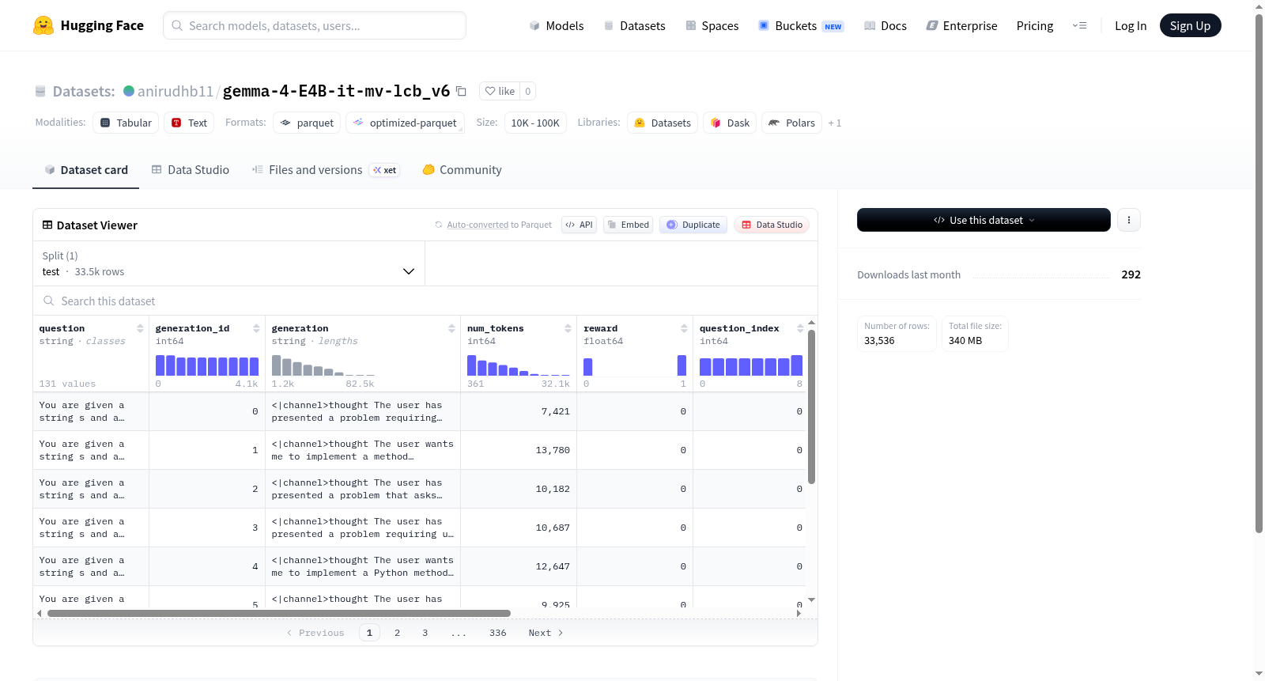Image resolution: width=1265 pixels, height=681 pixels.
Task: Click the anirudhb11 user avatar
Action: pyautogui.click(x=129, y=91)
